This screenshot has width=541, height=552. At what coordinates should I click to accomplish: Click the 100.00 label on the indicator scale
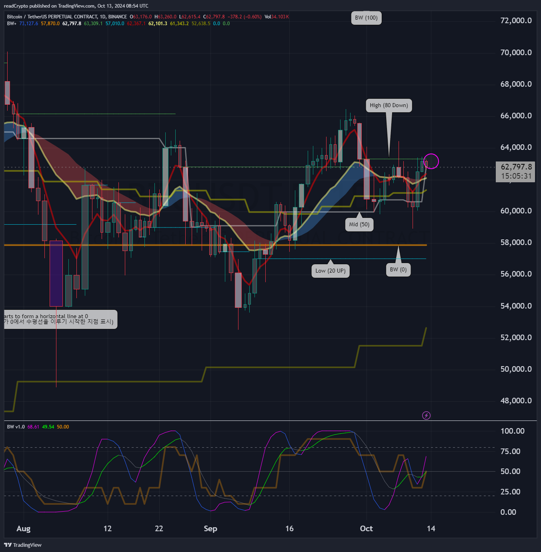click(513, 431)
